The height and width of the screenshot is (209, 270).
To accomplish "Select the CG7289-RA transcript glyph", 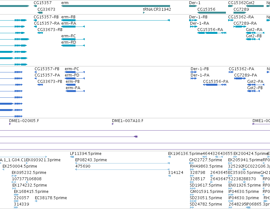I will tap(240, 27).
